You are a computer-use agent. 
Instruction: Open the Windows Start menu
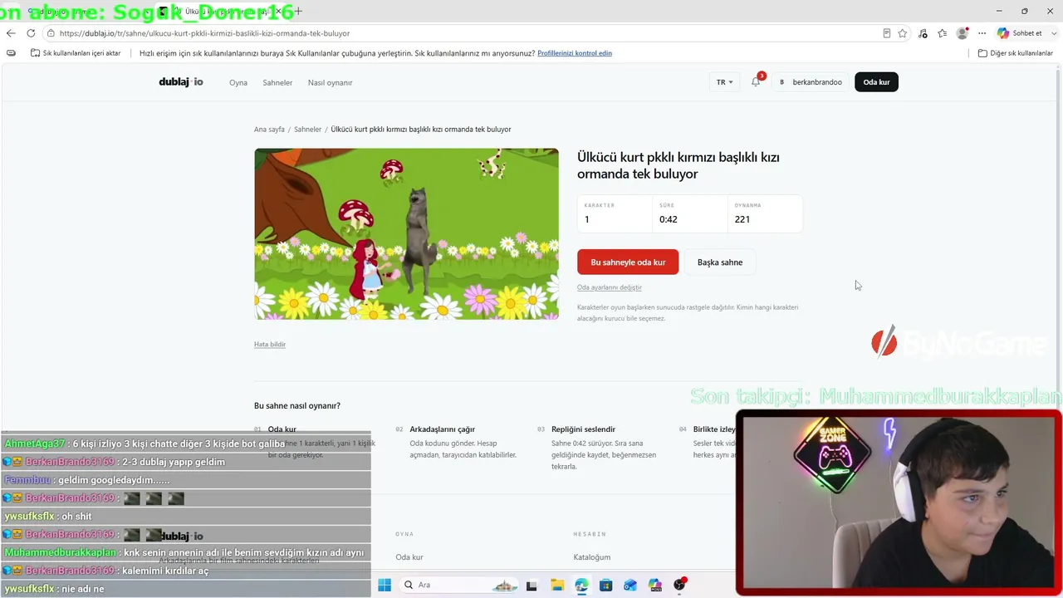click(385, 585)
